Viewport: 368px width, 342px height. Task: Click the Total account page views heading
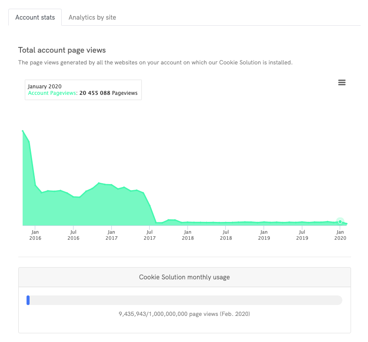62,50
